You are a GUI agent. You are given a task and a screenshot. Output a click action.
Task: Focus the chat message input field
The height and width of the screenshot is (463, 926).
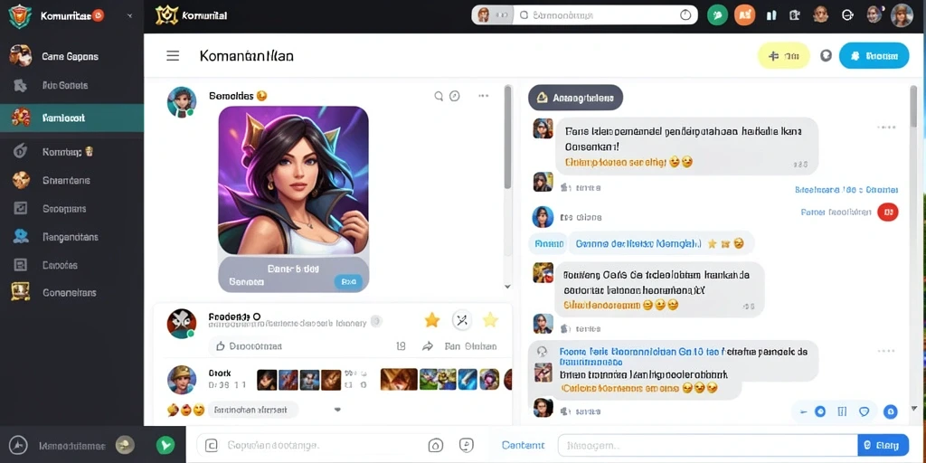pos(707,445)
